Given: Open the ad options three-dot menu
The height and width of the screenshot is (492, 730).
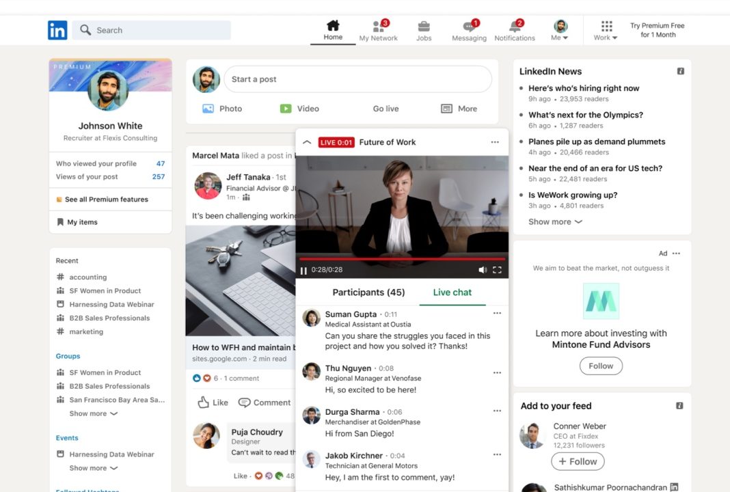Looking at the screenshot, I should [x=677, y=254].
